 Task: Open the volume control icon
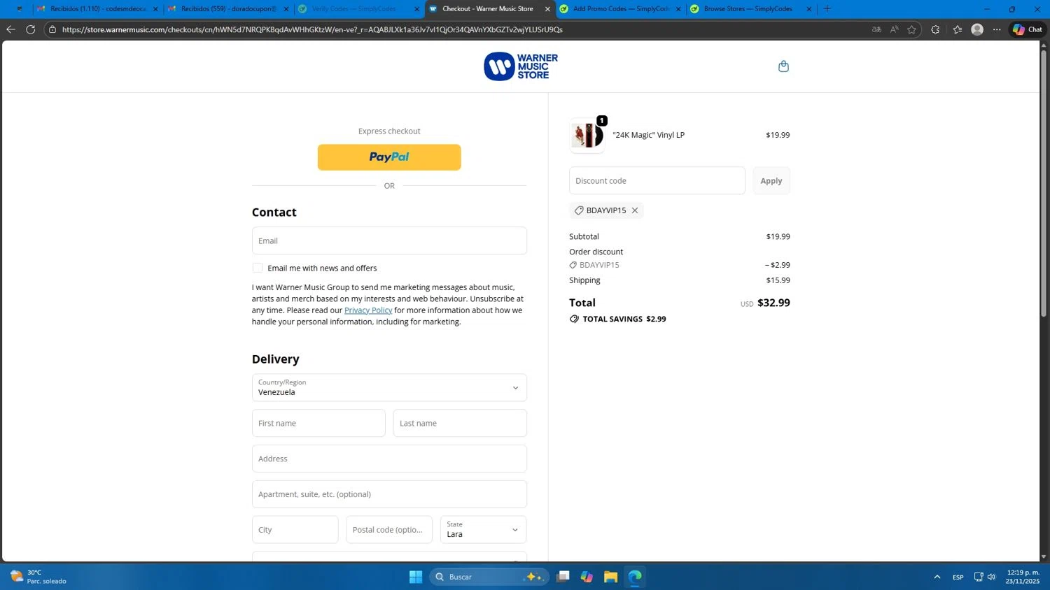coord(991,577)
